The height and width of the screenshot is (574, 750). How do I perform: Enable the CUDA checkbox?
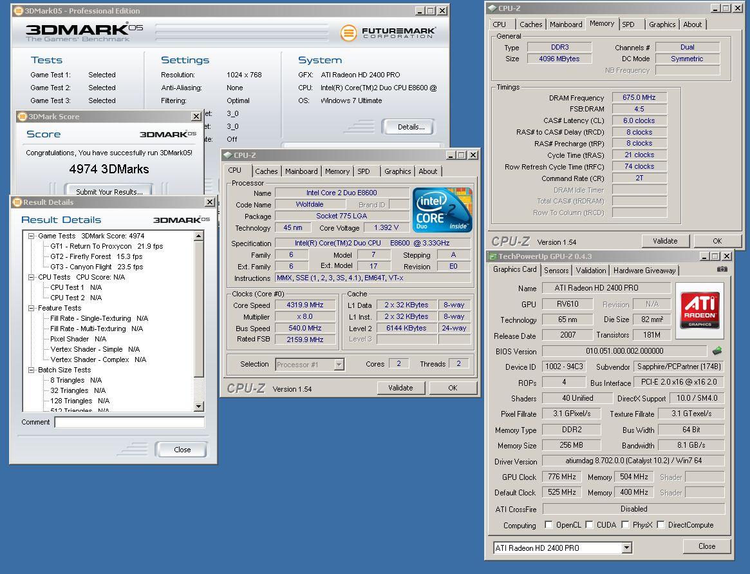589,524
